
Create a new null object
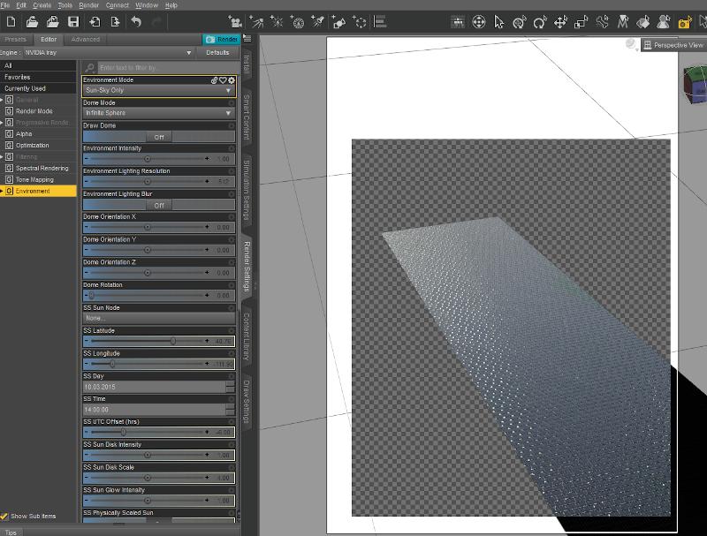(x=360, y=21)
